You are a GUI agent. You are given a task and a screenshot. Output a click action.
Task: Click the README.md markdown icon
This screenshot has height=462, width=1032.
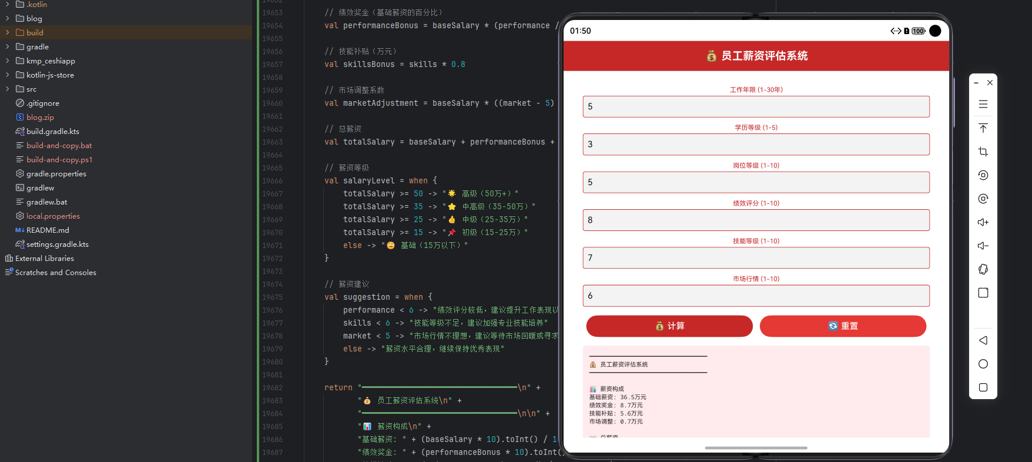point(20,230)
